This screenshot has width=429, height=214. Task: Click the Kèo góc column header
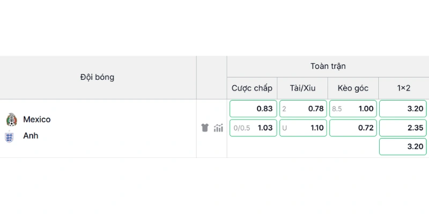(x=353, y=88)
